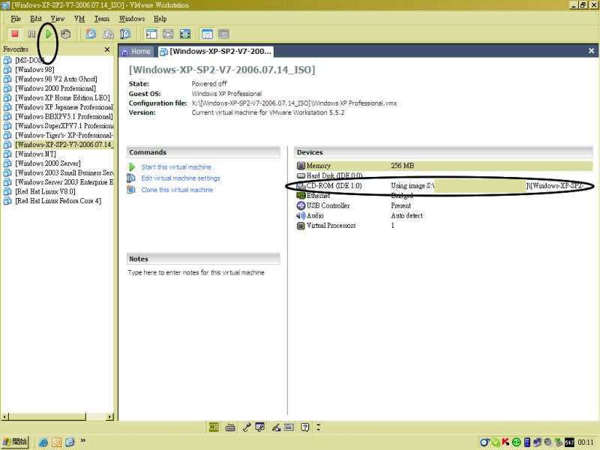Click the green Power On toolbar button
Screen dimensions: 600x450
click(x=49, y=34)
